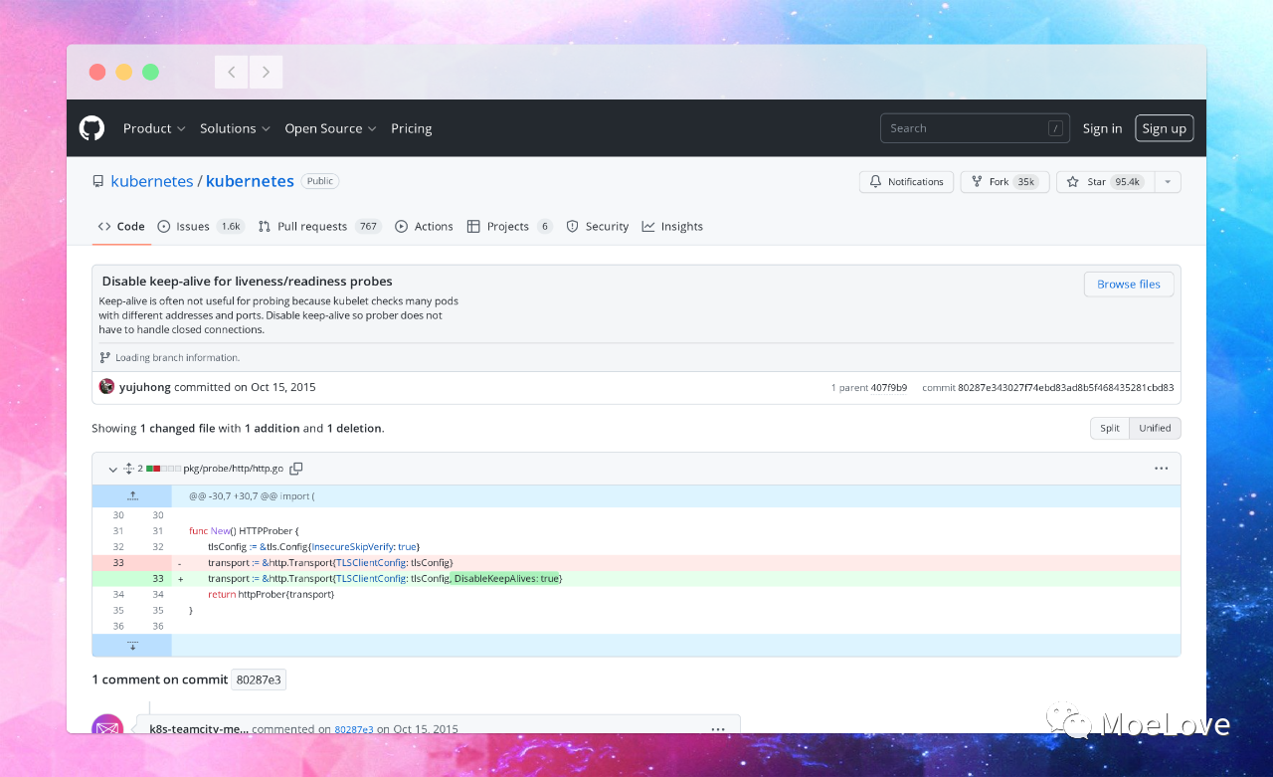Collapse the http.go file diff chevron
The height and width of the screenshot is (777, 1273).
pyautogui.click(x=112, y=469)
